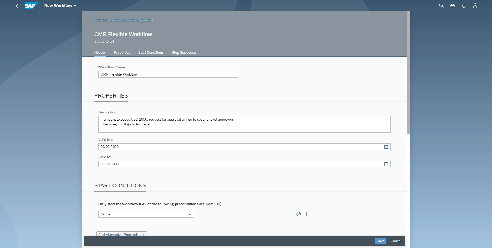Viewport: 492px width, 248px height.
Task: Click the SAP logo
Action: pyautogui.click(x=31, y=6)
